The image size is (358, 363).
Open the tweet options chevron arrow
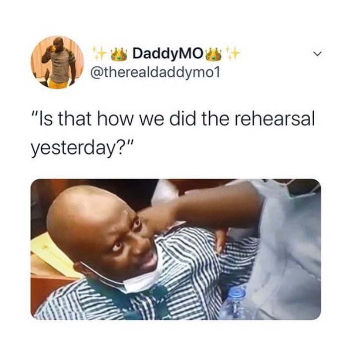(318, 54)
